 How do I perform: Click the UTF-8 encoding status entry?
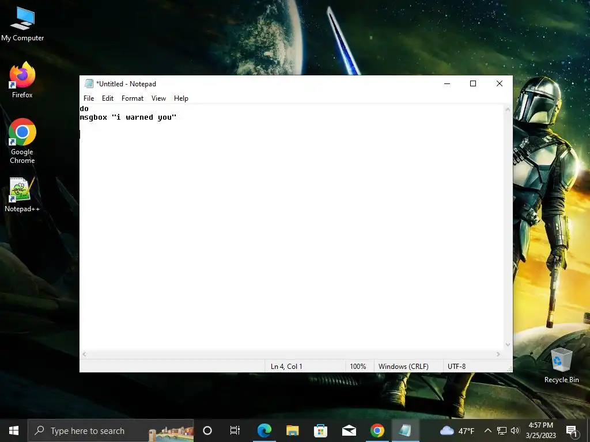click(x=456, y=366)
